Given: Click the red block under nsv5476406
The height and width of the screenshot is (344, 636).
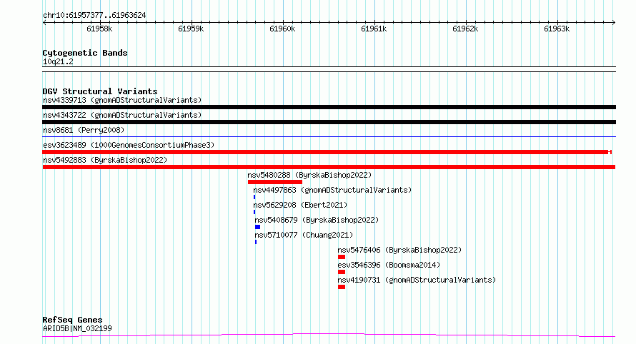Looking at the screenshot, I should pyautogui.click(x=342, y=257).
